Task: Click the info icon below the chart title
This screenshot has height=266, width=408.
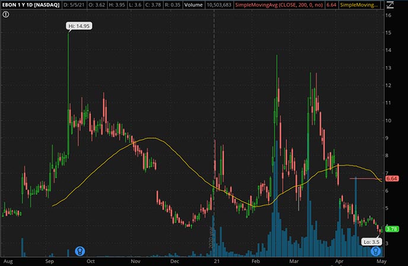Action: click(5, 15)
